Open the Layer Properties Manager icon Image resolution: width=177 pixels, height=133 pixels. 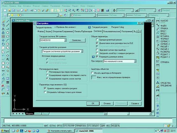click(5, 15)
